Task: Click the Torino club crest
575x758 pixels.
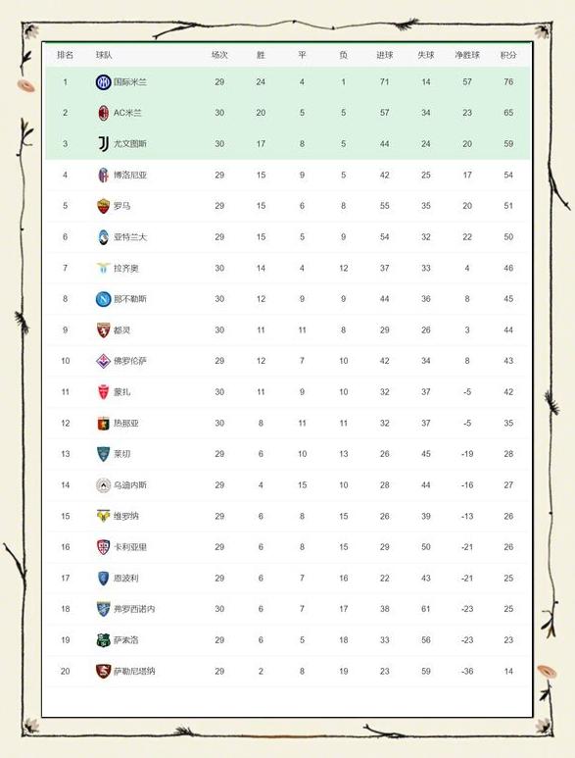Action: (x=103, y=330)
